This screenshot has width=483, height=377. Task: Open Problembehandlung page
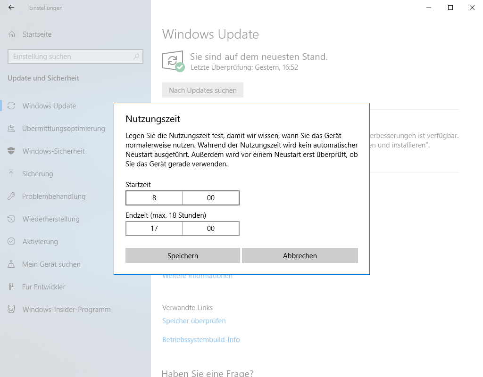point(54,197)
